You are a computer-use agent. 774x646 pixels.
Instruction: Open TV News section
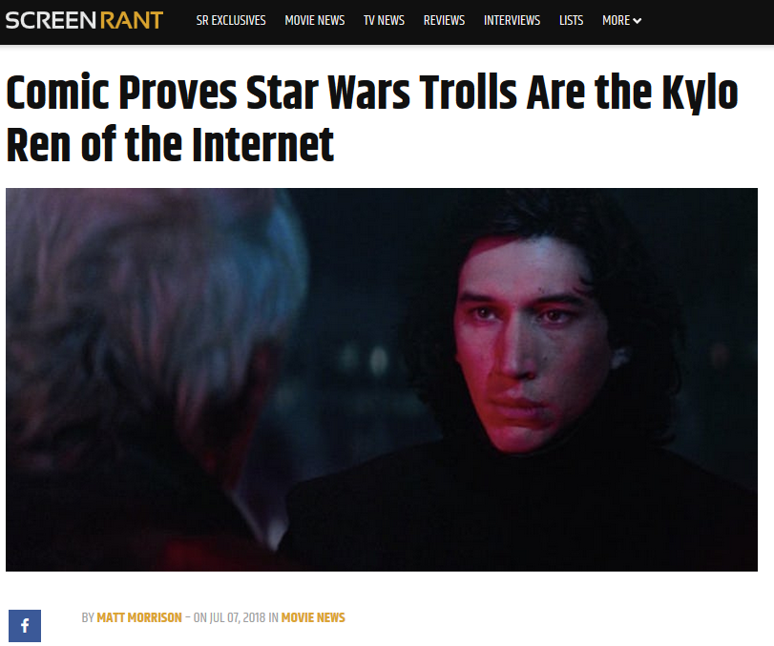(x=384, y=20)
